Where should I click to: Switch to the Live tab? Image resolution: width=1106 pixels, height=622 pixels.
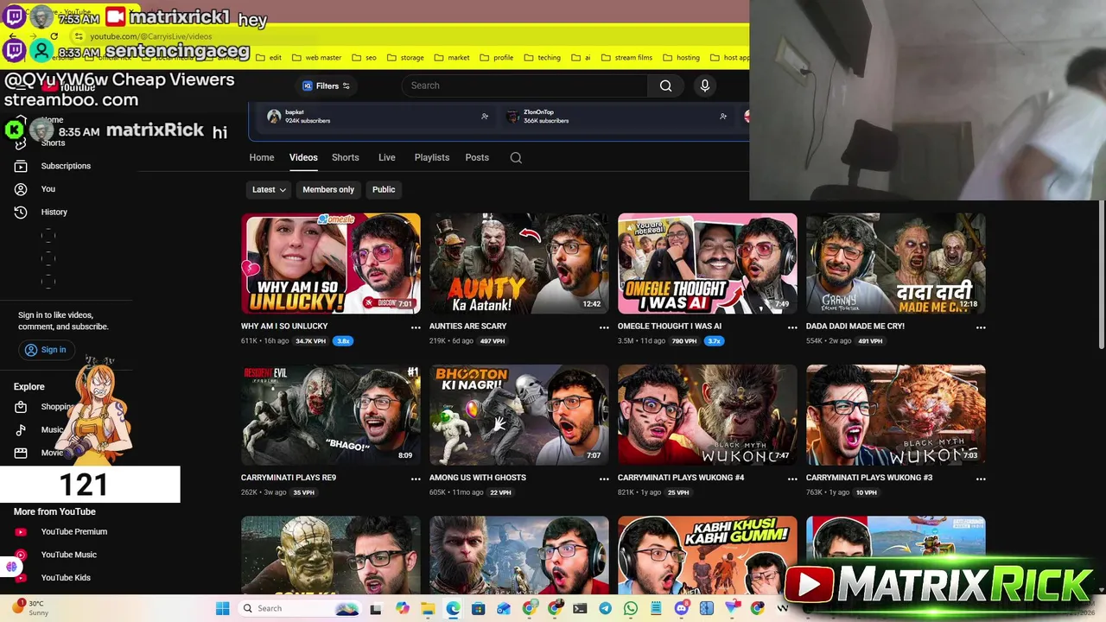point(386,157)
